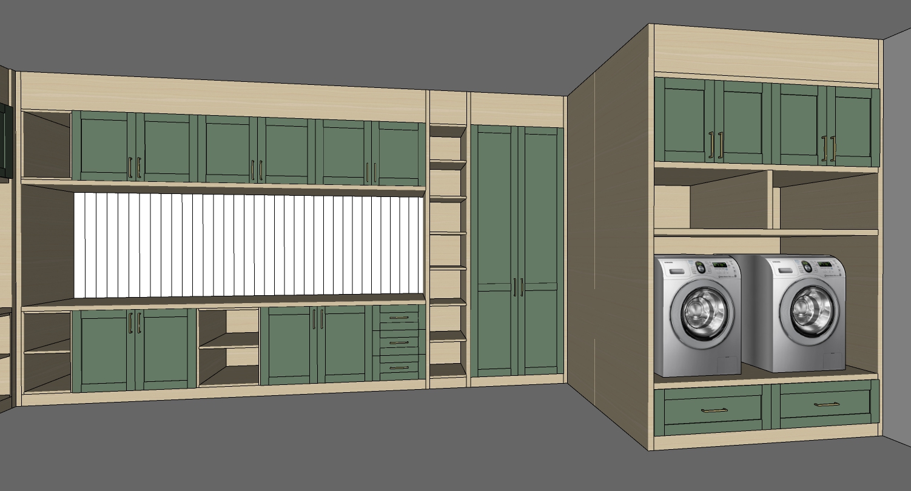Viewport: 911px width, 491px height.
Task: Select the open cubby at the upper-left corner
Action: point(47,144)
